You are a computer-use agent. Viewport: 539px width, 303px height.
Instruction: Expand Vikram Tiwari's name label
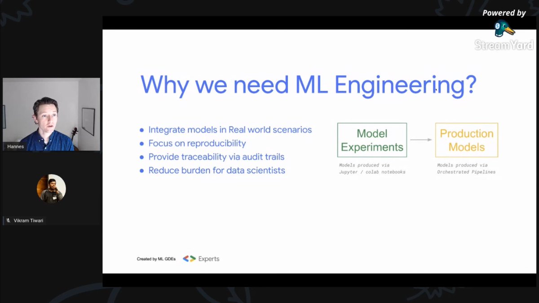27,220
